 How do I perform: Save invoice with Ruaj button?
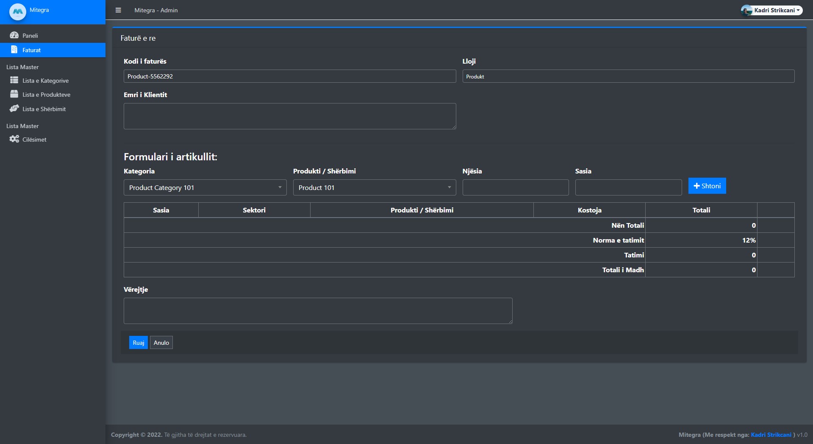(138, 343)
